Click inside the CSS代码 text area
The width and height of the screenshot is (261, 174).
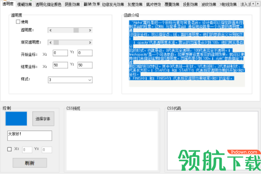click(x=213, y=141)
